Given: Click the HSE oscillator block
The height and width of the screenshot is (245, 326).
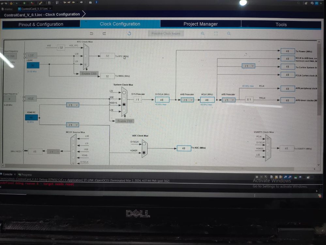Looking at the screenshot, I should point(31,98).
